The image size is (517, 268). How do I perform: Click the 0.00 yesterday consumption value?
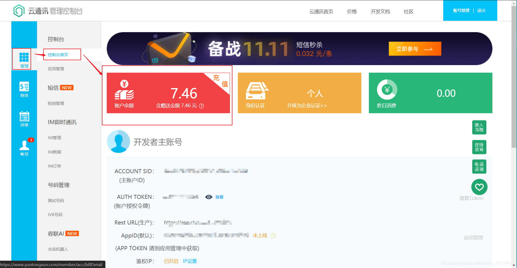click(x=446, y=93)
